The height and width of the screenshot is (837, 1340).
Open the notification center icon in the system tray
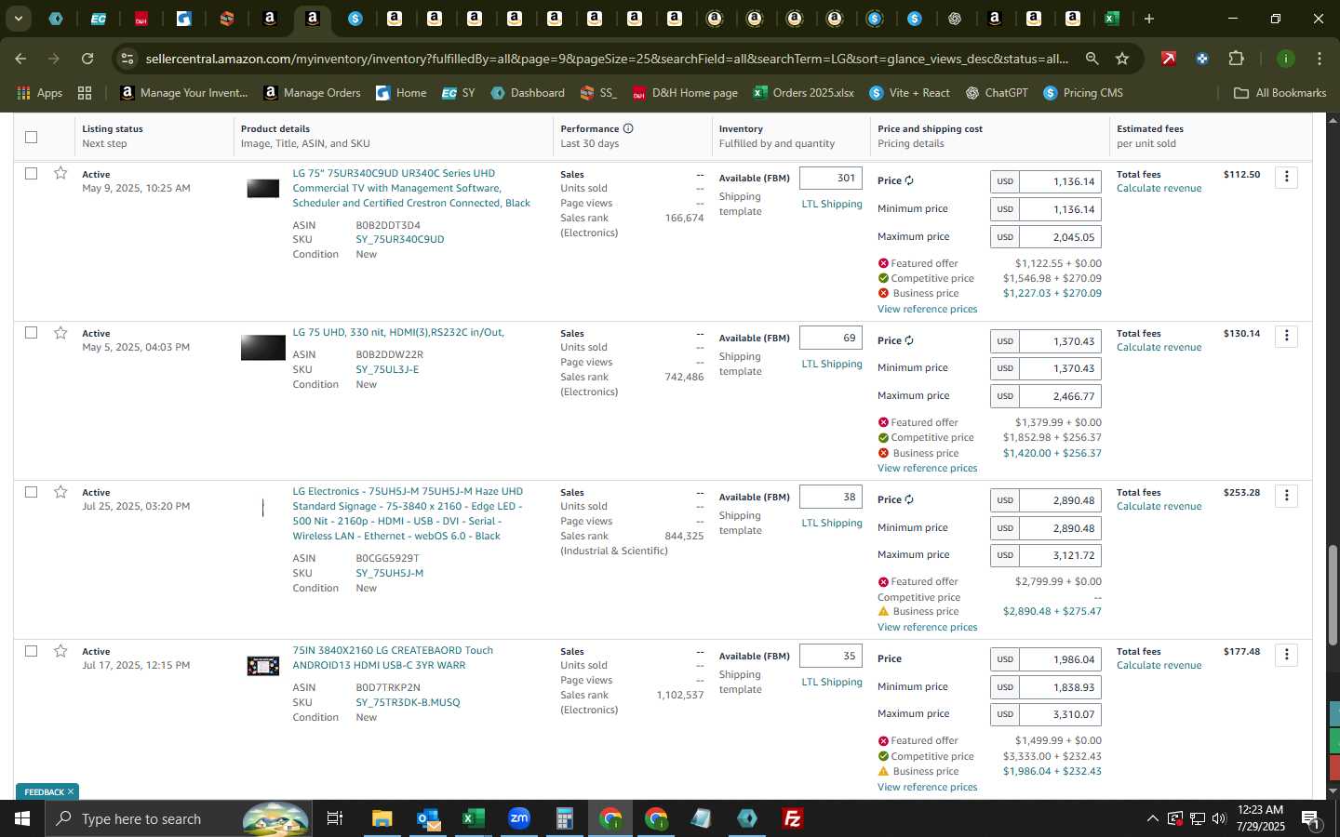[1310, 818]
